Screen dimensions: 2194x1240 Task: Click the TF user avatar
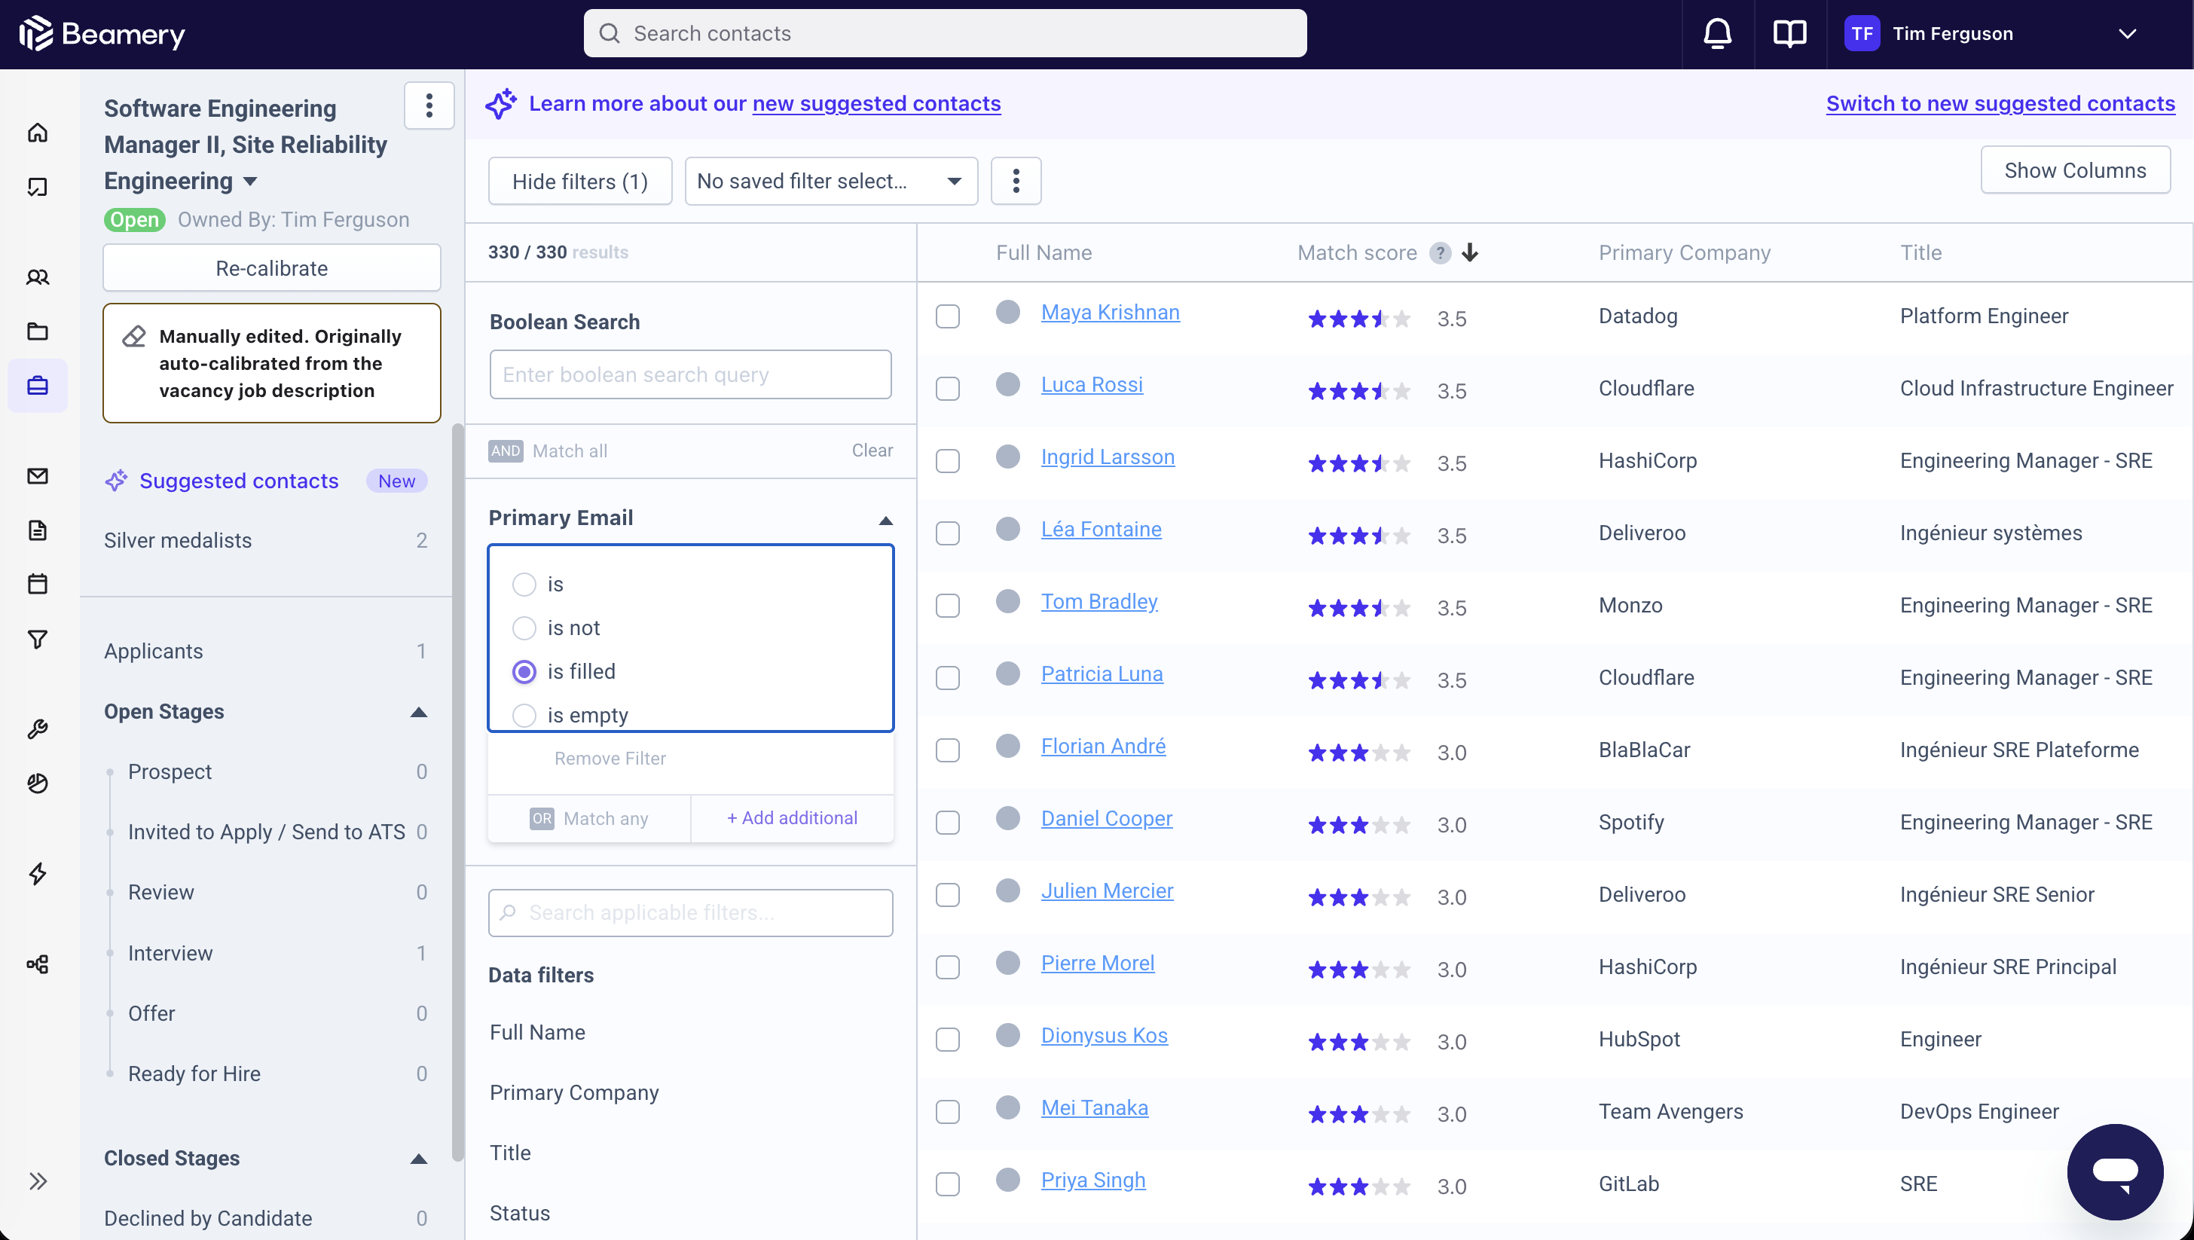(1862, 34)
